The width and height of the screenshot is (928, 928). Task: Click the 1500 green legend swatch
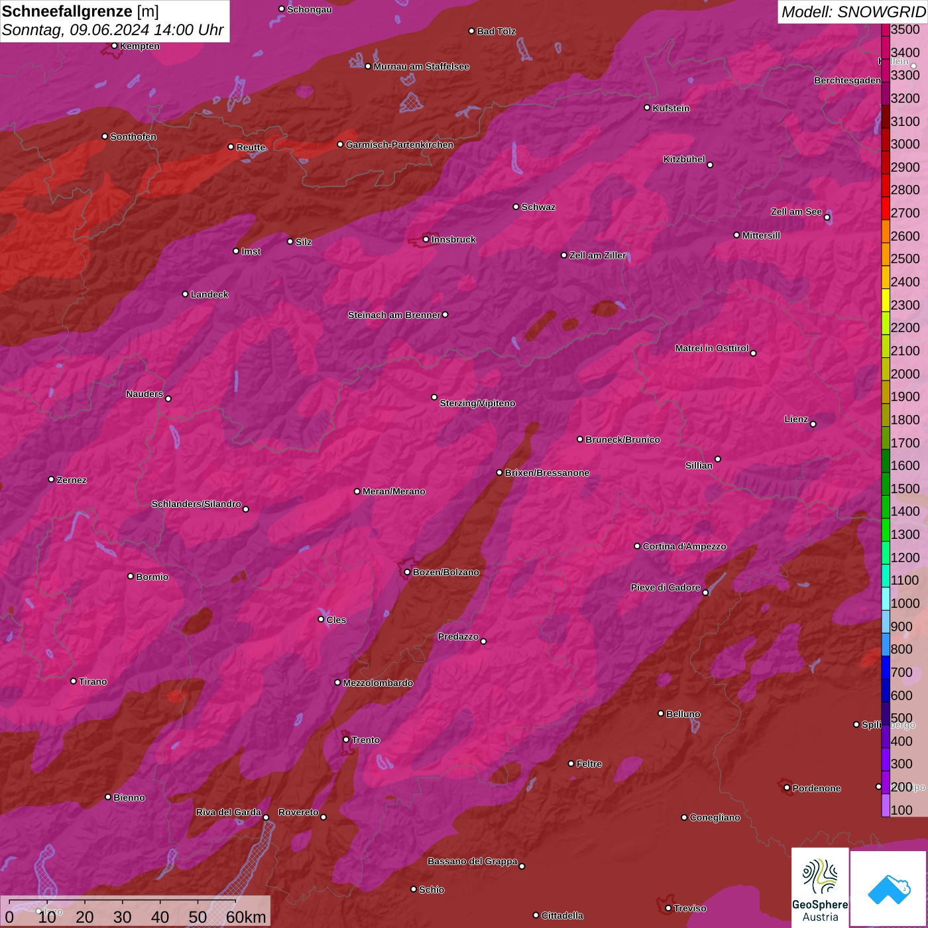pyautogui.click(x=886, y=485)
